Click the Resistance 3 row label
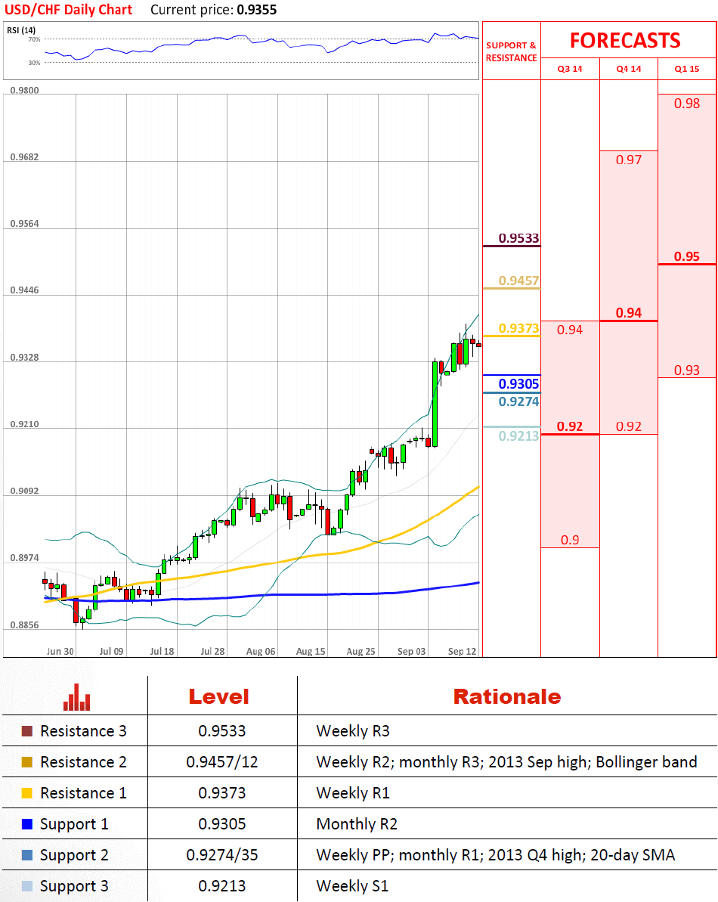 (83, 731)
